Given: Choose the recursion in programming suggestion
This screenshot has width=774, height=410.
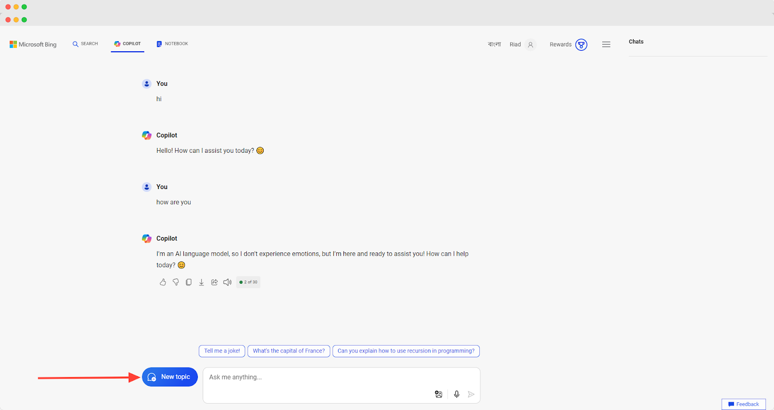Looking at the screenshot, I should point(406,351).
